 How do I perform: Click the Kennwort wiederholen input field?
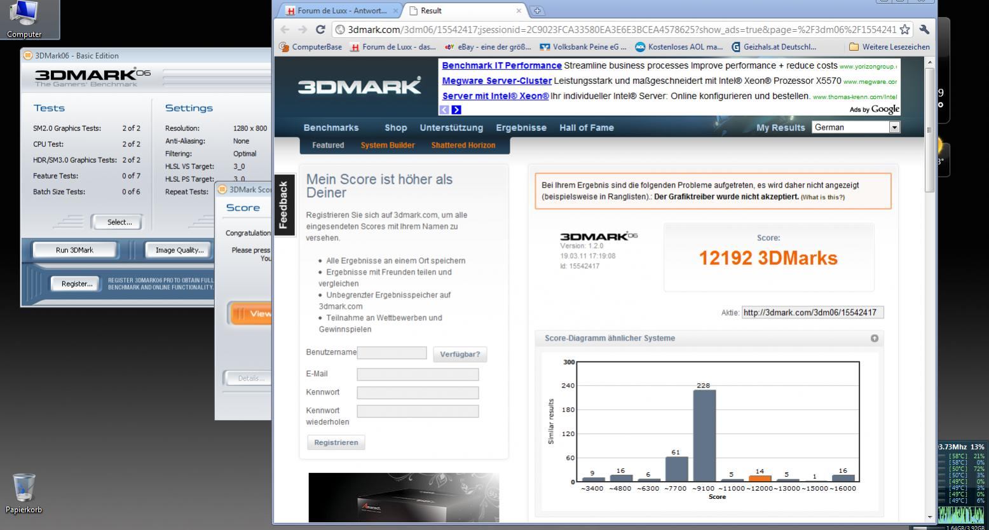click(418, 411)
